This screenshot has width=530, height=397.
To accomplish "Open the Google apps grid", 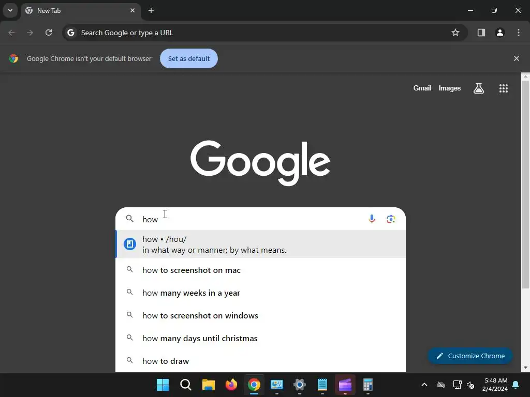I will pyautogui.click(x=503, y=88).
